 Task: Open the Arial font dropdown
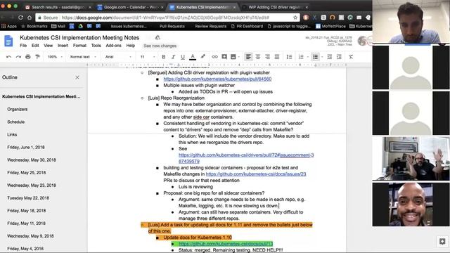[x=118, y=57]
